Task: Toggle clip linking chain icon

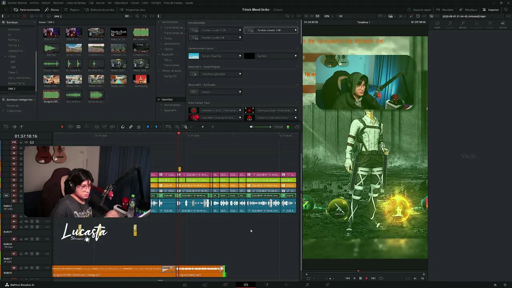Action: click(131, 127)
